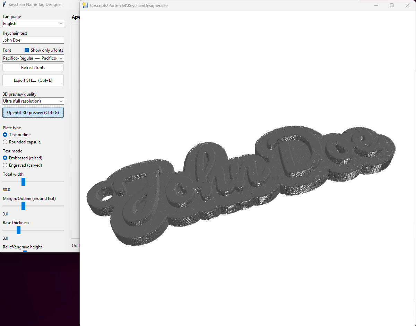This screenshot has height=326, width=416.
Task: Click the Refresh fonts button
Action: 33,68
